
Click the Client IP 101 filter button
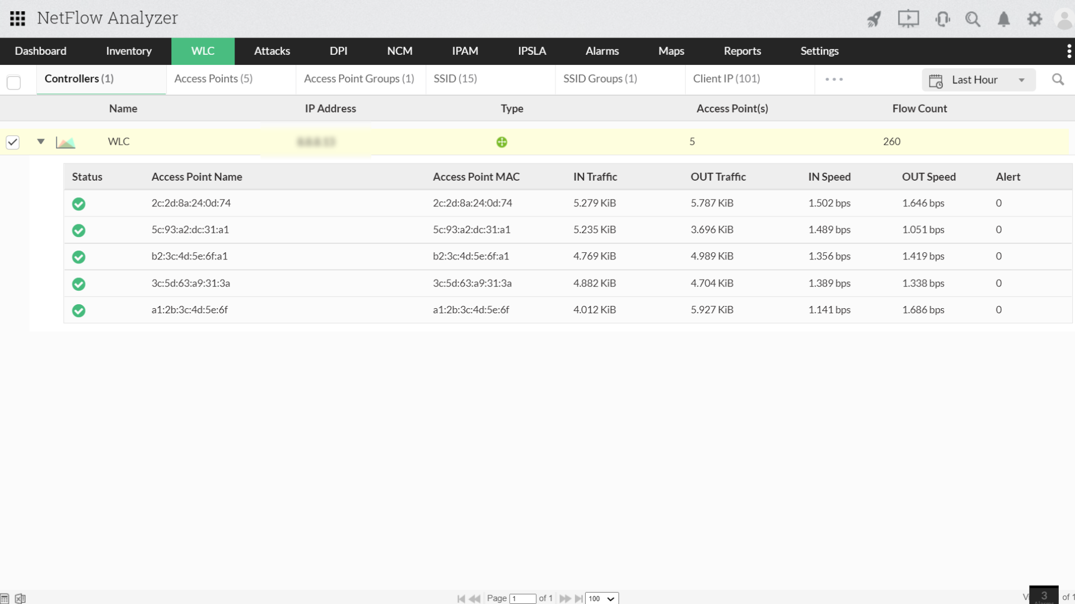point(727,79)
